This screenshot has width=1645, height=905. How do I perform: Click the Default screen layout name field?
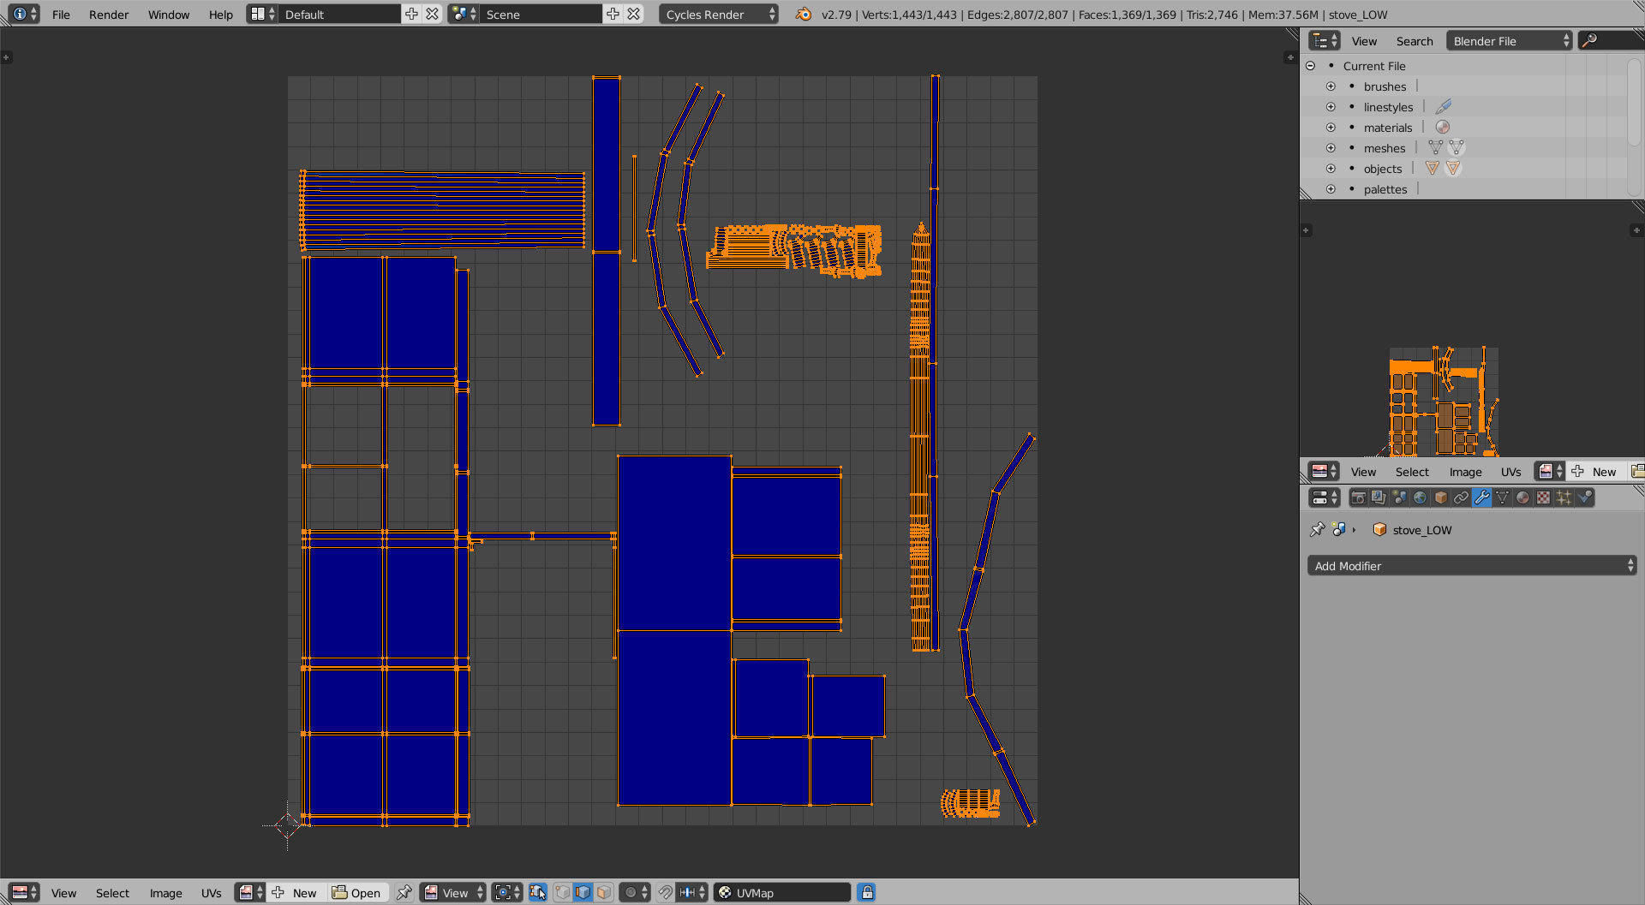(339, 15)
